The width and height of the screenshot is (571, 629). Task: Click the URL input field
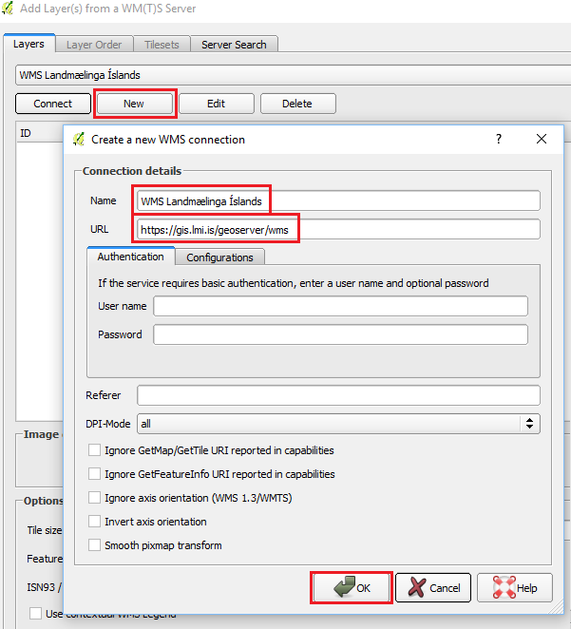[x=338, y=229]
